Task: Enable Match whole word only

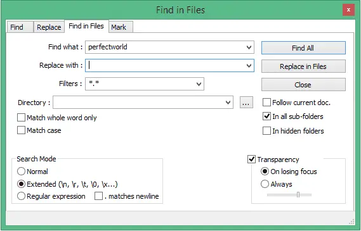Action: [x=57, y=118]
